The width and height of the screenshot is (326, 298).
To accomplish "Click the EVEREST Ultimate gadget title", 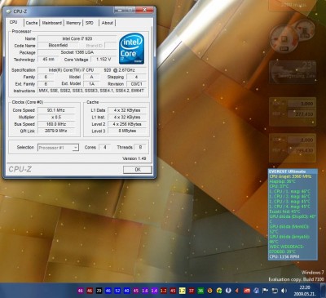I will pyautogui.click(x=287, y=171).
